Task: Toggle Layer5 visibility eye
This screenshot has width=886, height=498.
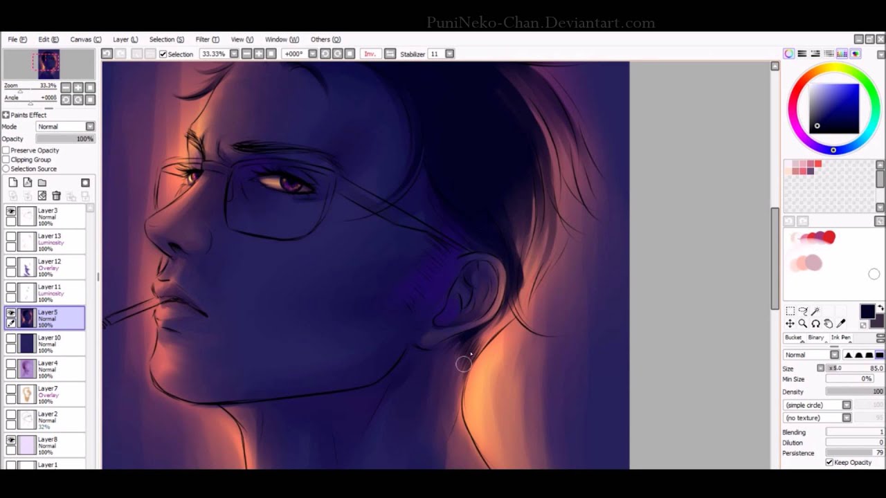Action: (x=10, y=313)
